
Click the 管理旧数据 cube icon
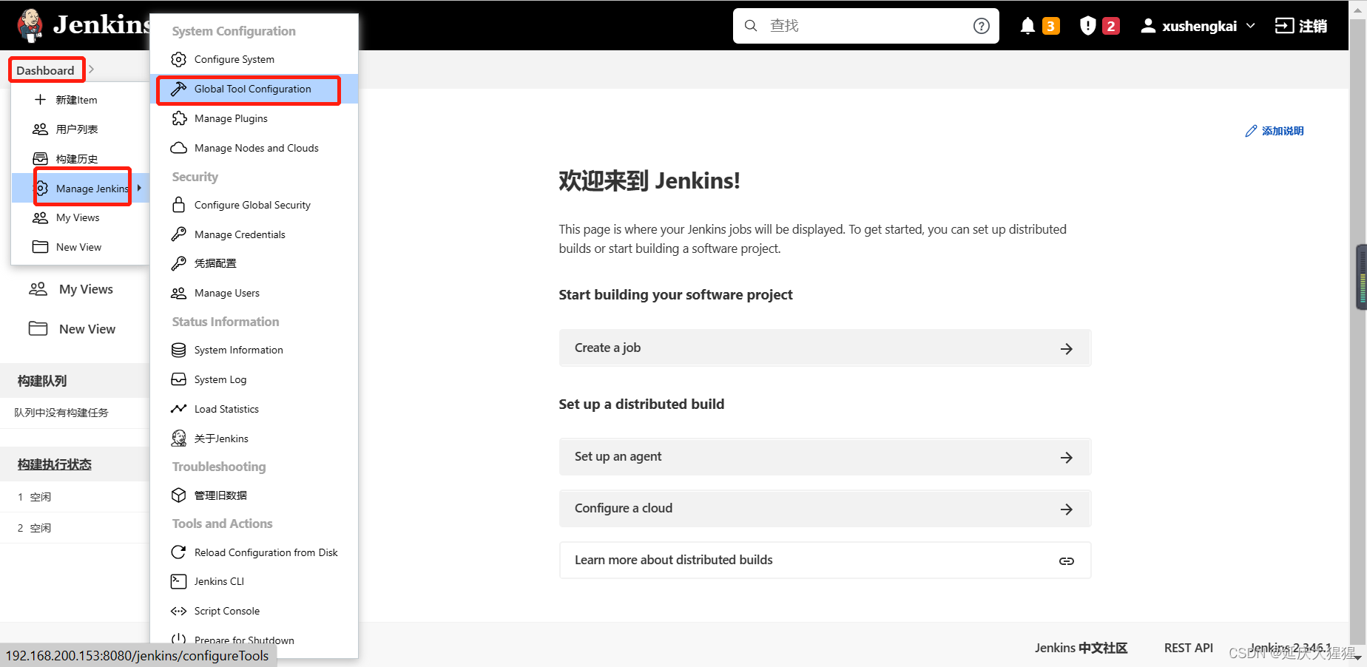[x=178, y=495]
